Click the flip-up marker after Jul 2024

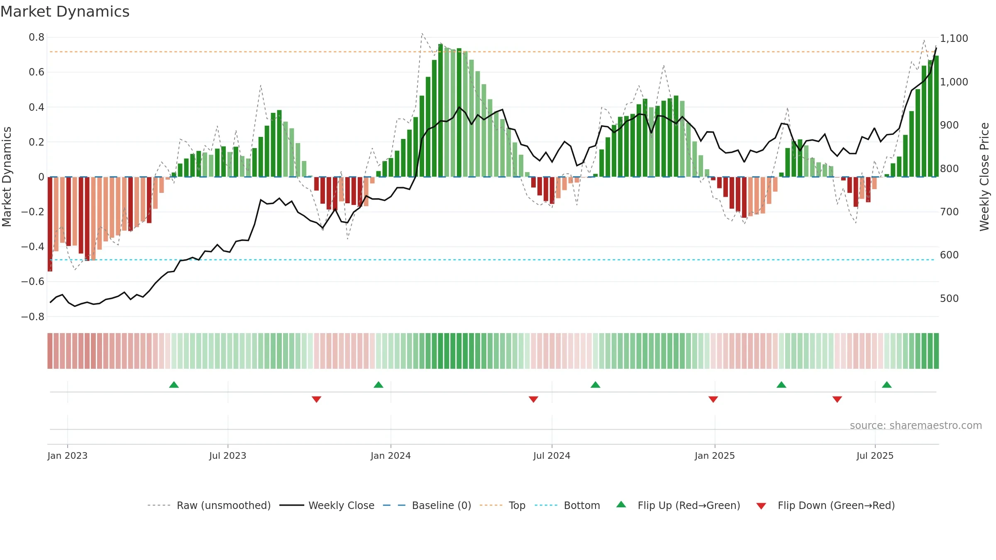pyautogui.click(x=596, y=385)
